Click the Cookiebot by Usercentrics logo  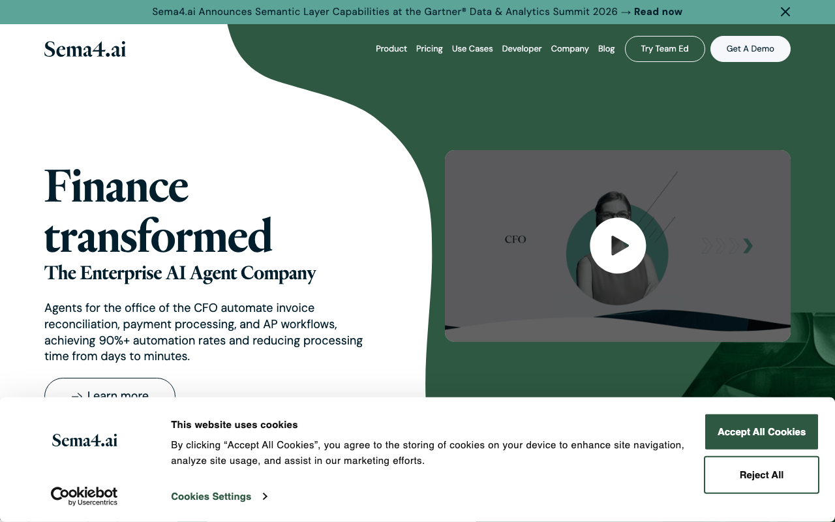pyautogui.click(x=84, y=496)
